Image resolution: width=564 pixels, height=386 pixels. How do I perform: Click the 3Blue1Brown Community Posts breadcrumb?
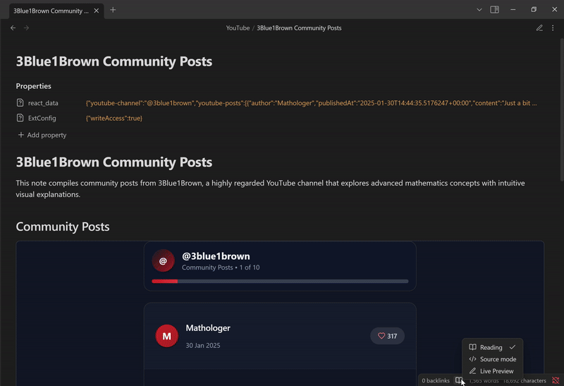299,28
